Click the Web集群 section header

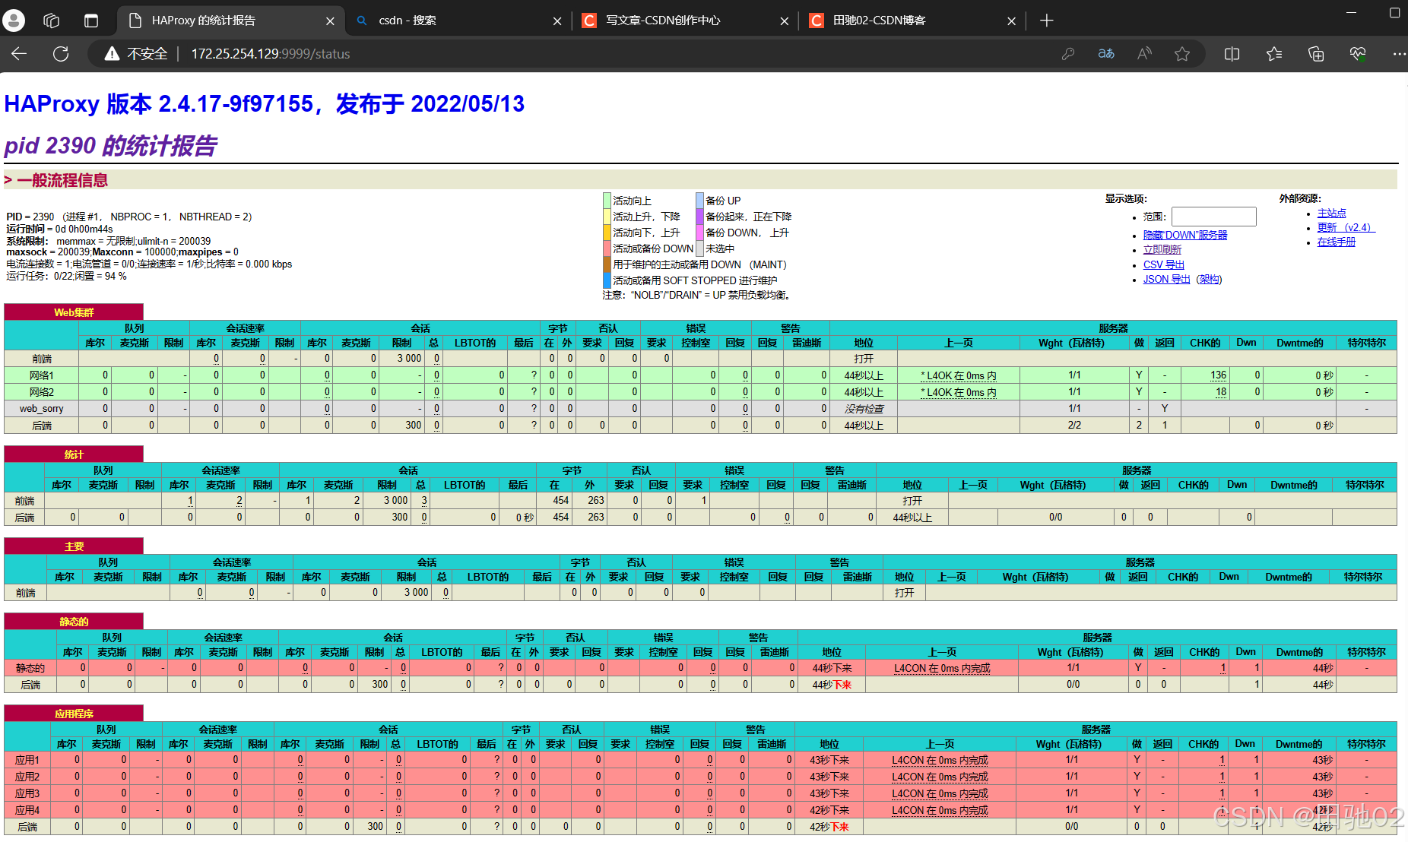pos(74,312)
